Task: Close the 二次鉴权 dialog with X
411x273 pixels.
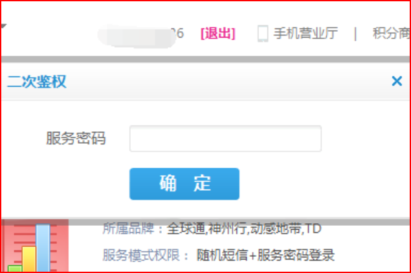Action: tap(397, 82)
